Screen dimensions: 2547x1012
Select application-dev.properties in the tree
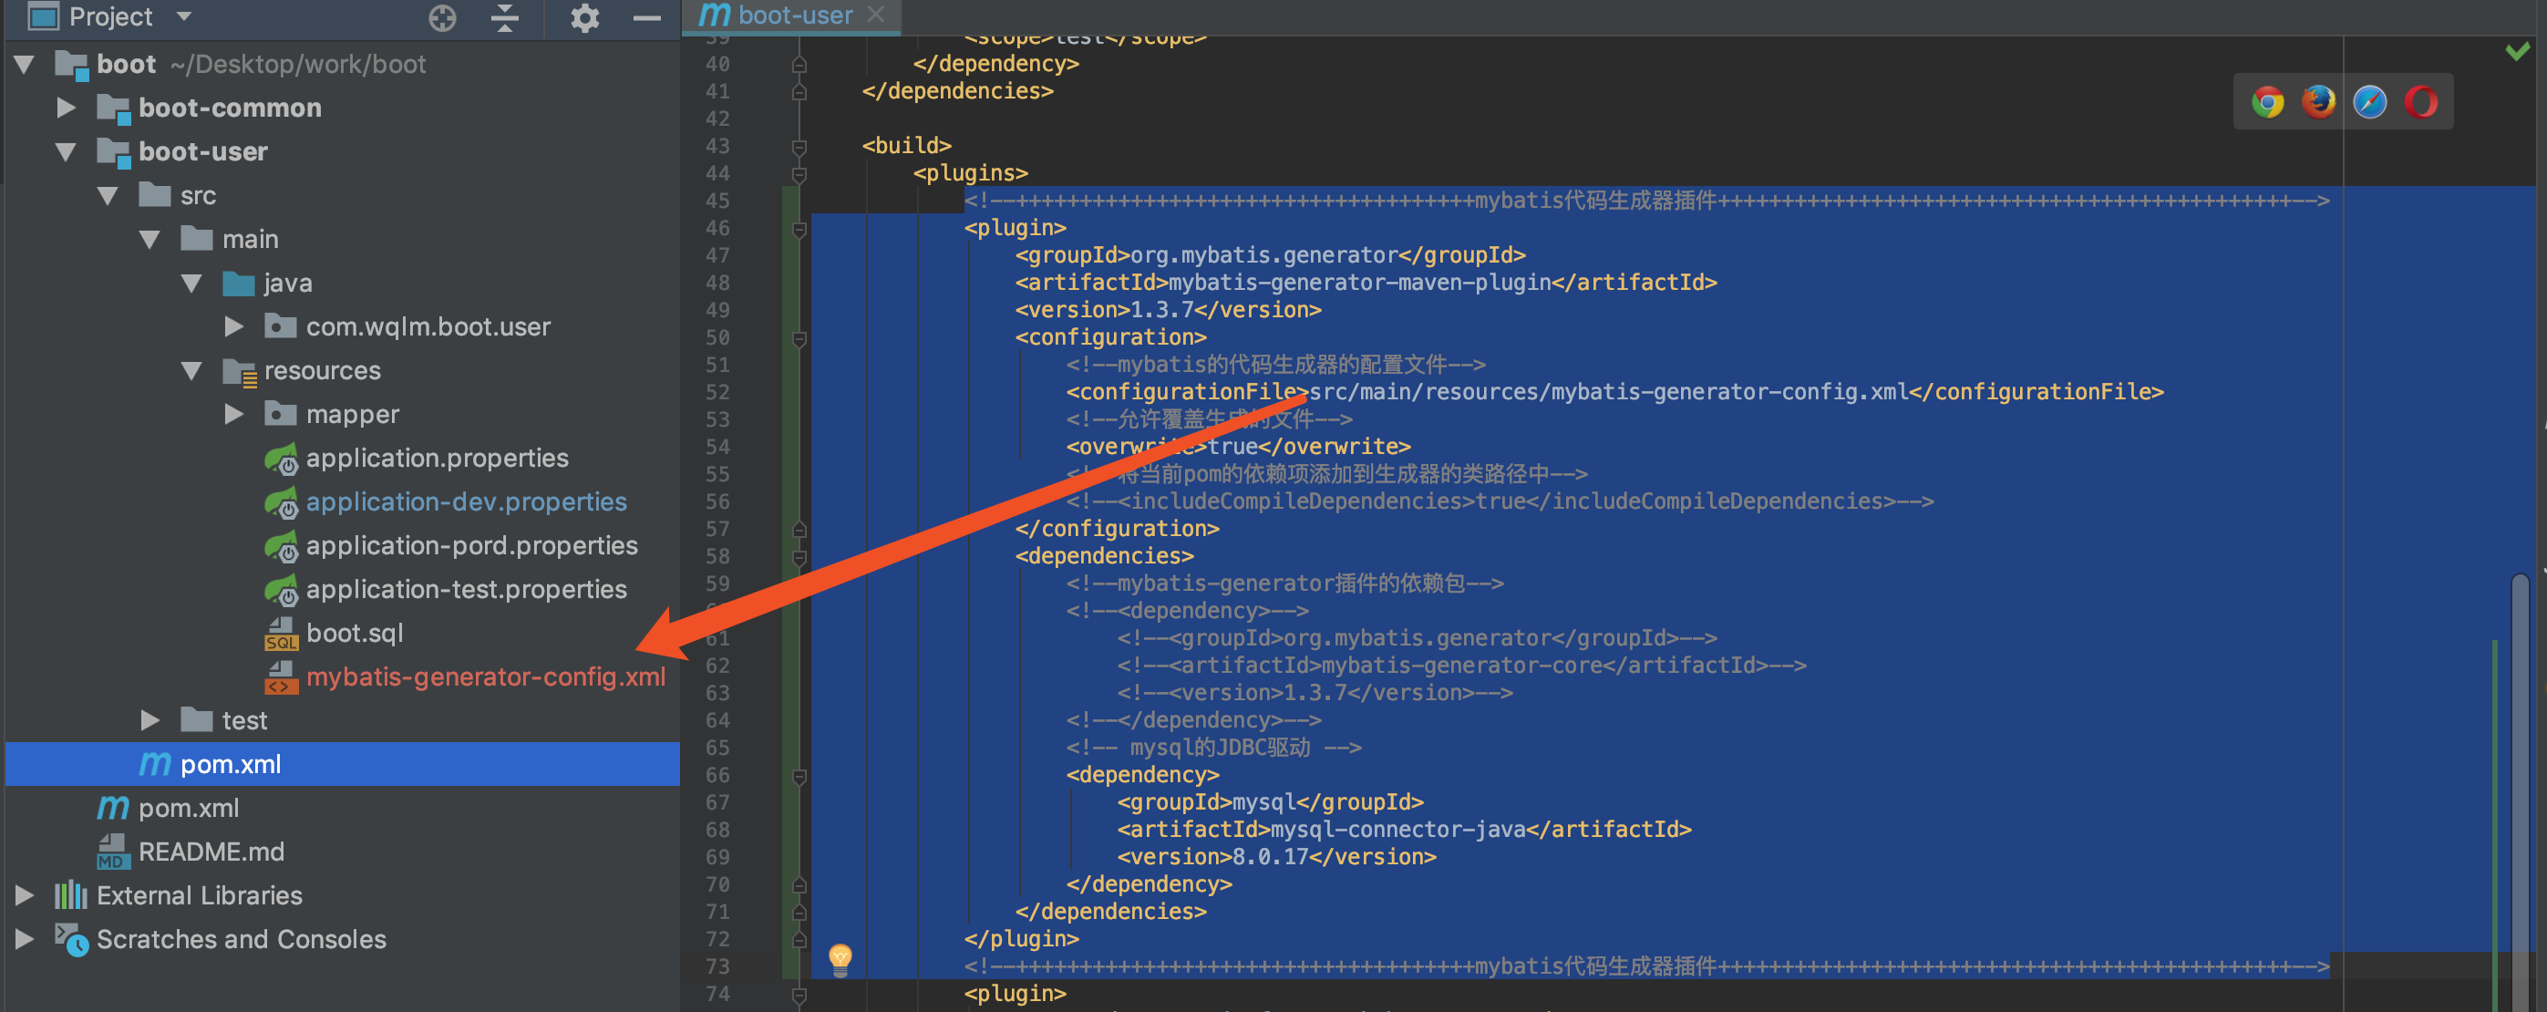coord(466,501)
